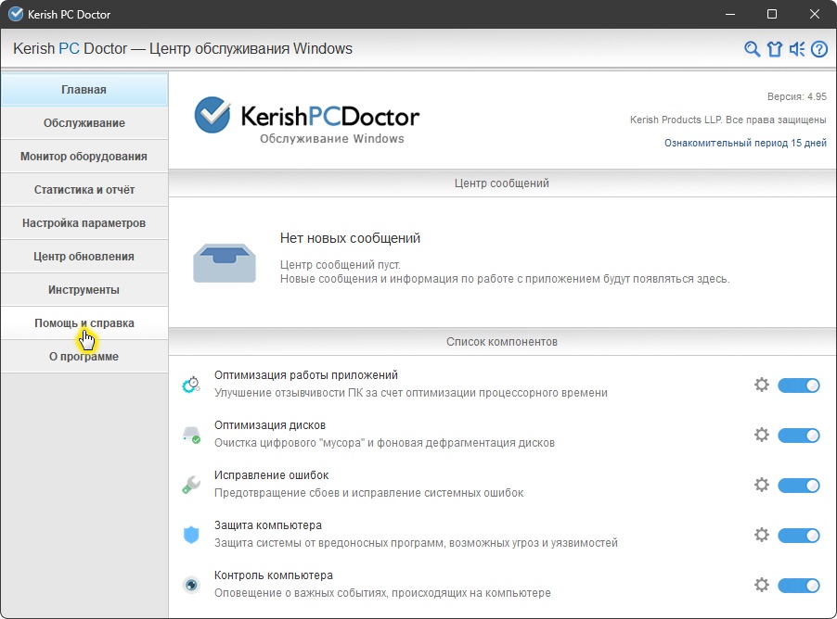Click the Контроль компьютера eye icon
The height and width of the screenshot is (619, 837).
[191, 585]
